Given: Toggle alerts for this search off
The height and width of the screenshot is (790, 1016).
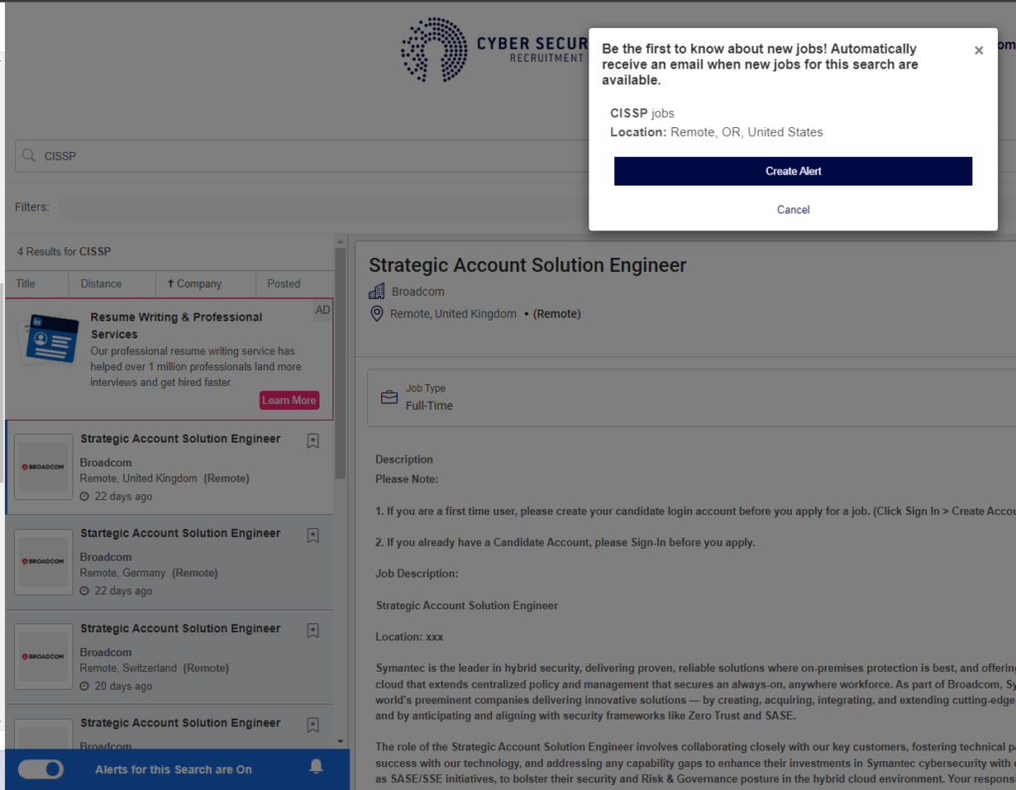Looking at the screenshot, I should (x=41, y=769).
